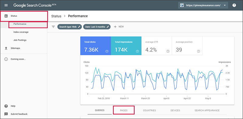Click the April 22 axis label
This screenshot has height=119, width=243.
(x=187, y=98)
